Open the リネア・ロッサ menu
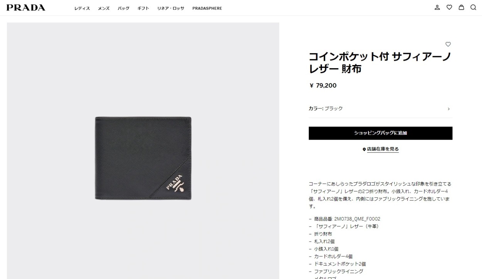Viewport: 482px width, 279px height. [x=171, y=8]
